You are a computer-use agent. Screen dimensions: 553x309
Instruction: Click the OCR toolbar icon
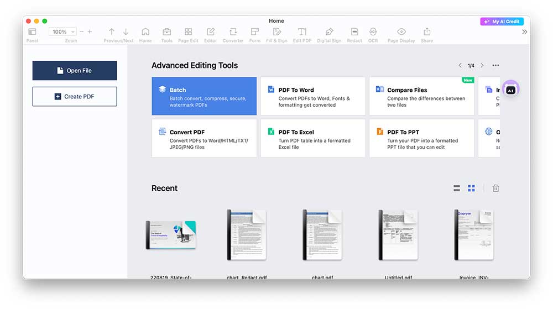373,32
